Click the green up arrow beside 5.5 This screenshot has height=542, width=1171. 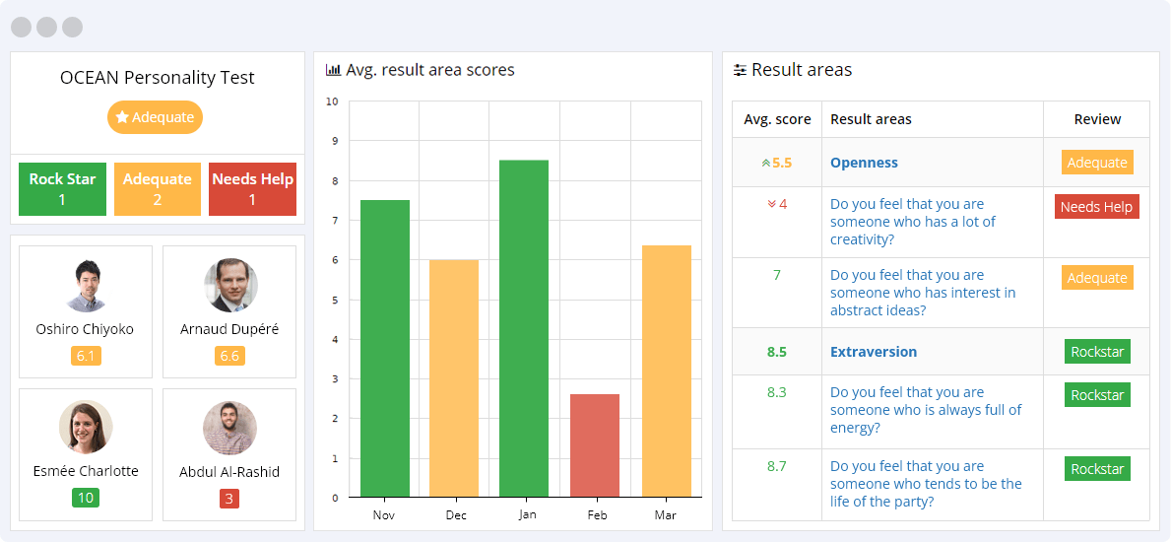coord(765,163)
